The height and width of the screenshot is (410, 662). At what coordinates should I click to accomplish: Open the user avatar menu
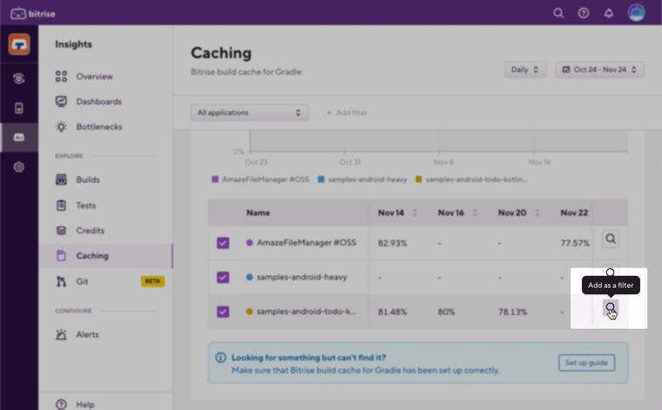[636, 13]
